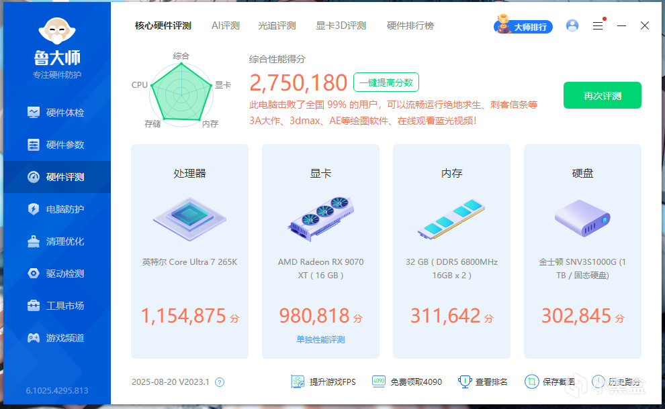
Task: Click 32 GB DDR5 6800MHz text
Action: tap(451, 268)
